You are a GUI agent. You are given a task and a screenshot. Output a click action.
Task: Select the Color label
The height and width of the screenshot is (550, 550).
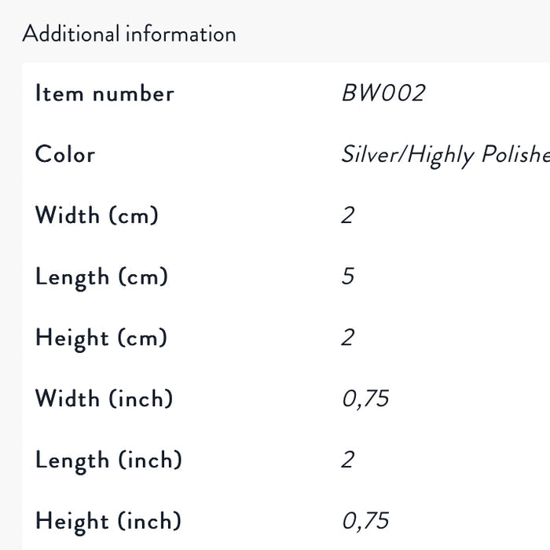[x=65, y=154]
